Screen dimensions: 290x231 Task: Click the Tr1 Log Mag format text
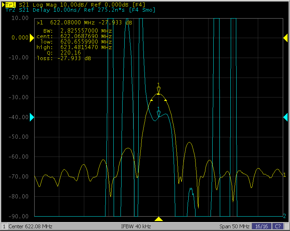point(45,4)
